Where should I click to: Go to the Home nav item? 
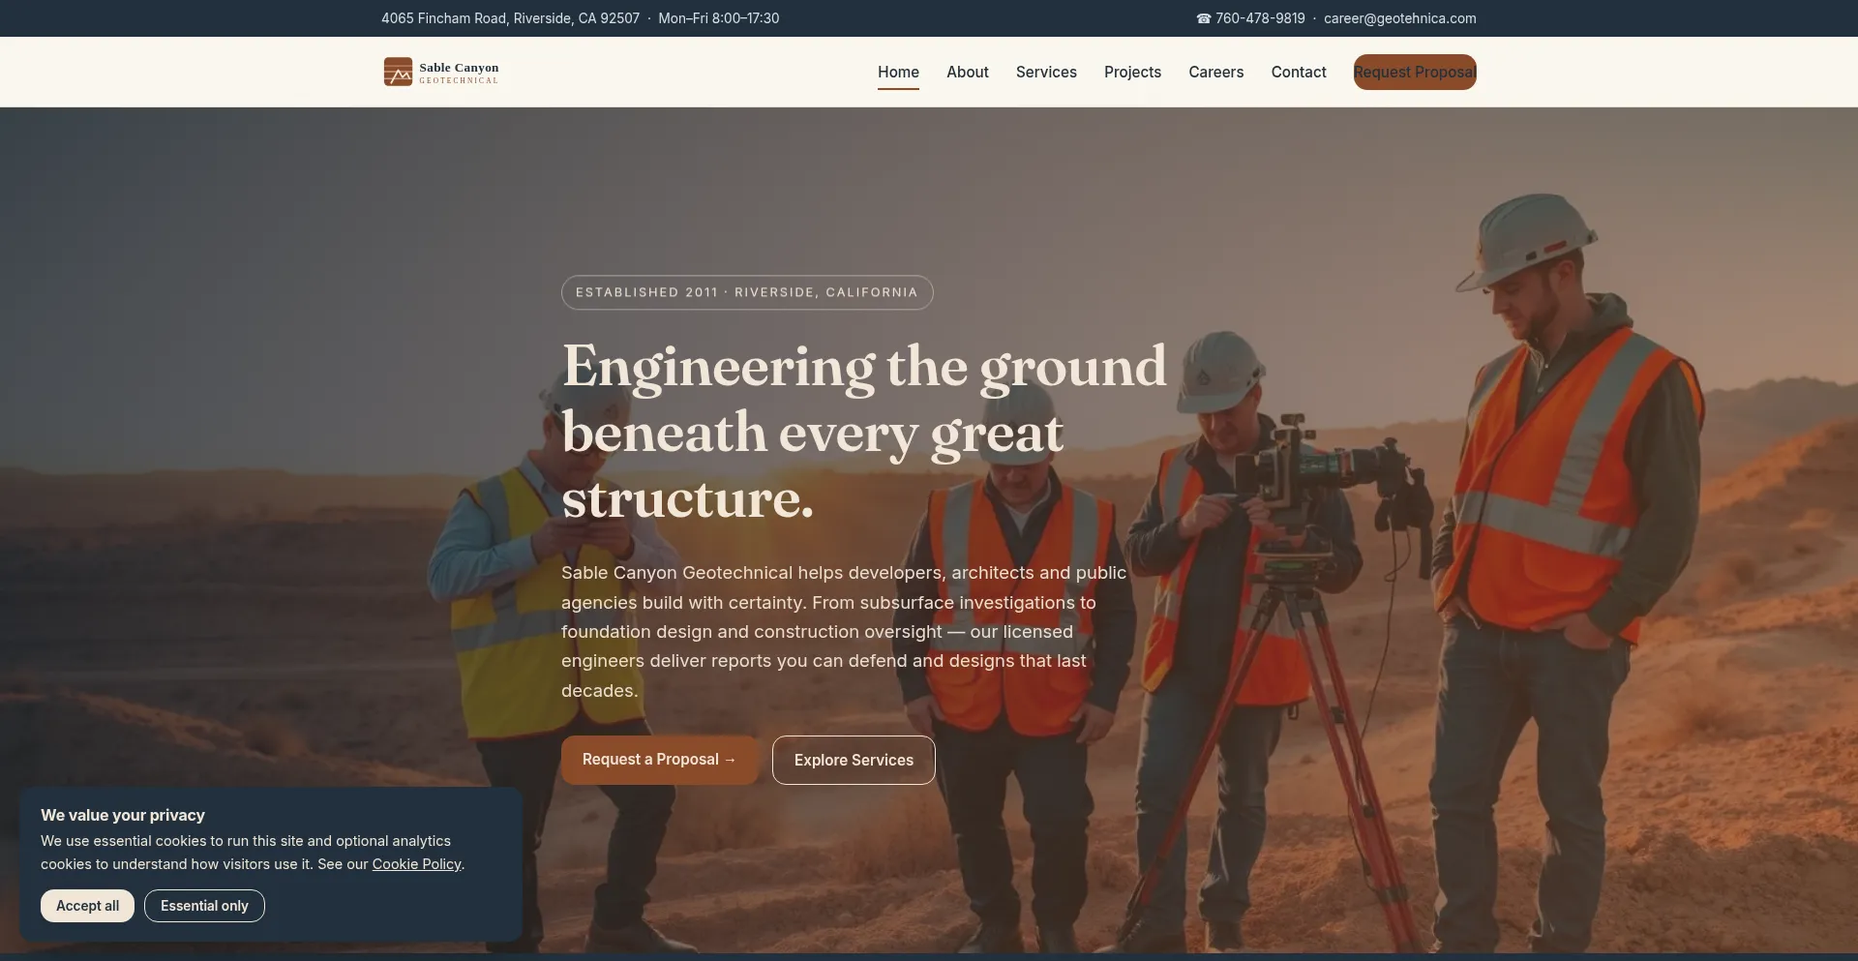click(898, 73)
